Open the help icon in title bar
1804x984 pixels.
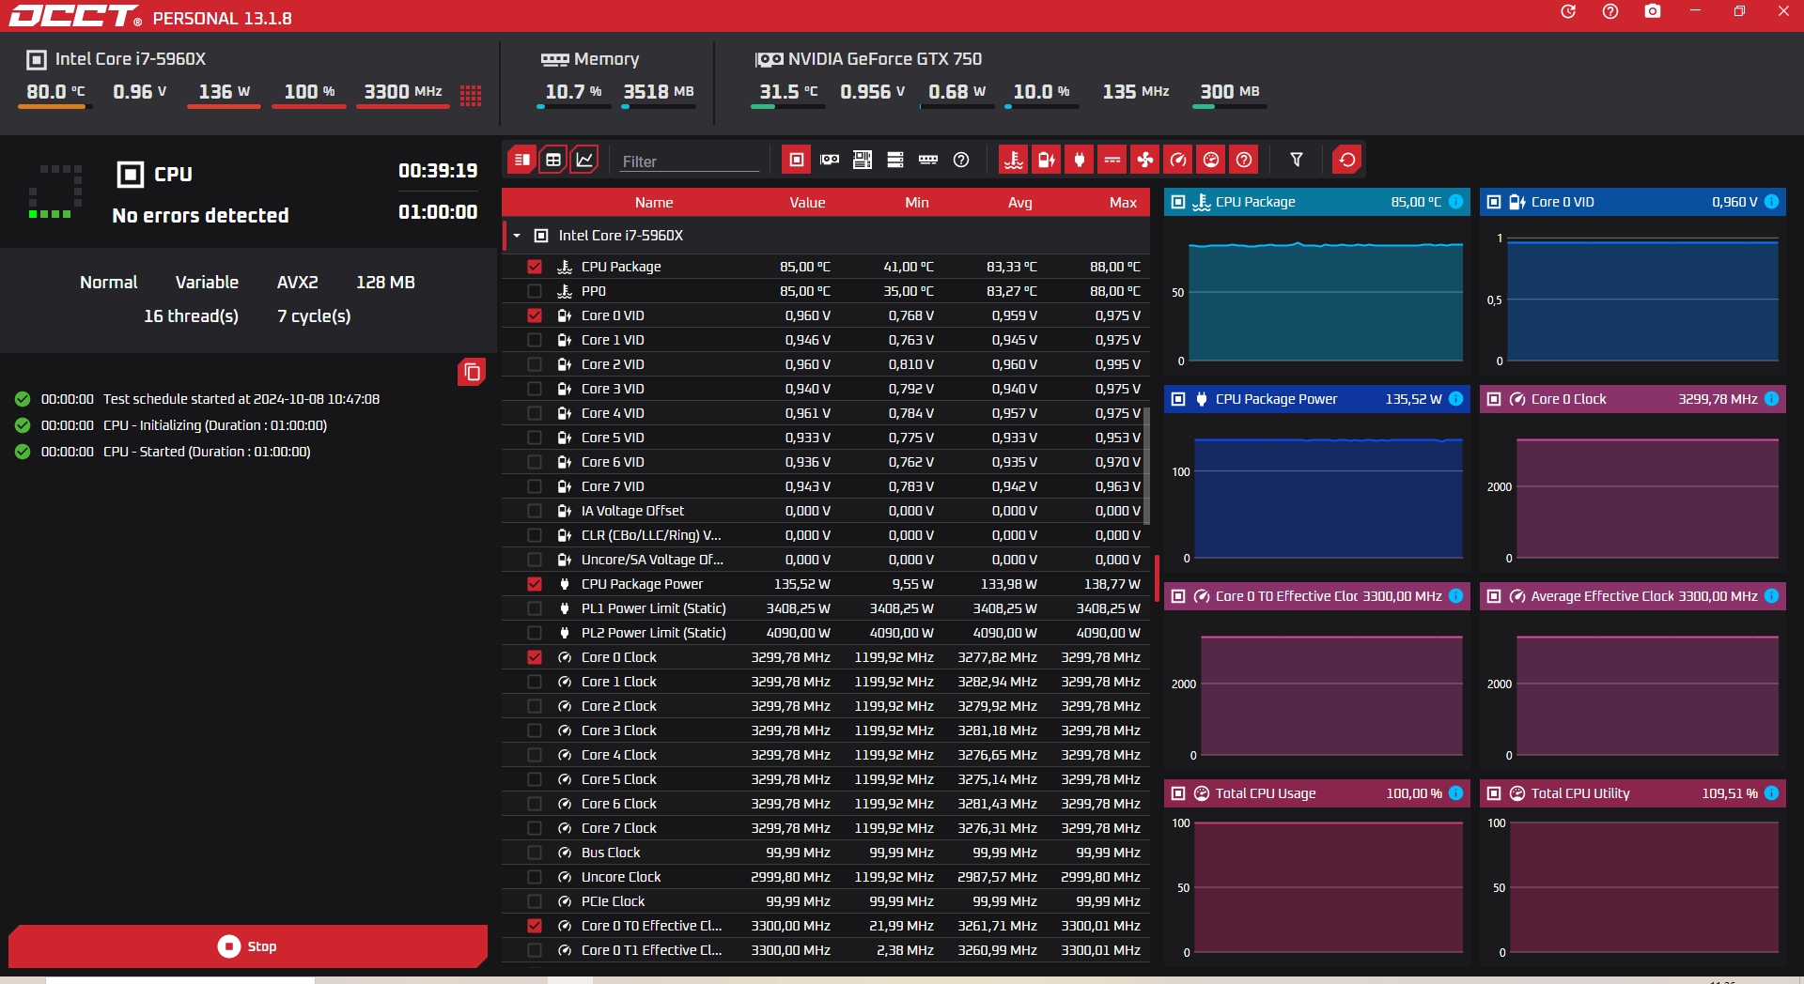coord(1610,11)
